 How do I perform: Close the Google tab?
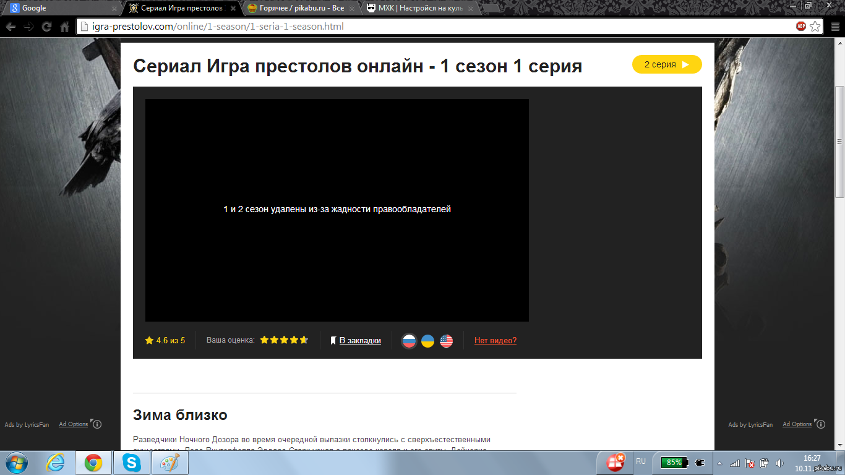click(114, 9)
